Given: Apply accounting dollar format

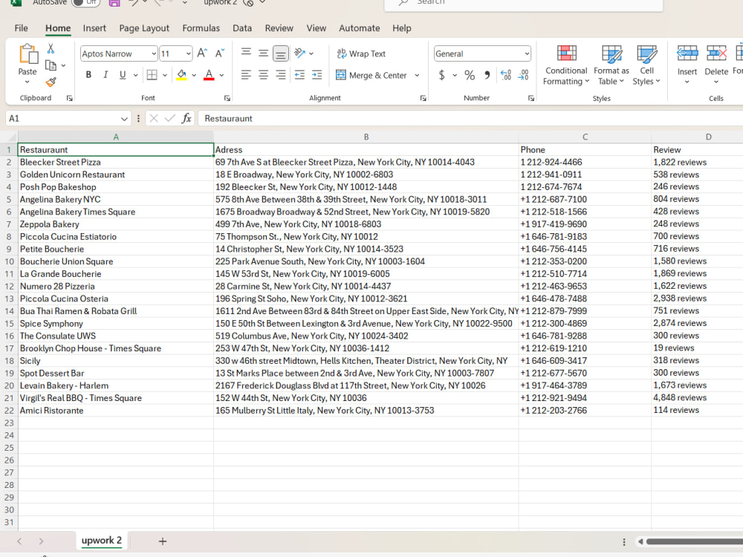Looking at the screenshot, I should [441, 75].
